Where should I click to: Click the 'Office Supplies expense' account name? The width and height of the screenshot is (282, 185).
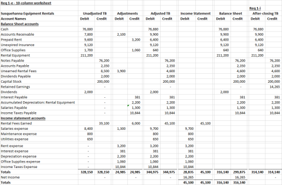pyautogui.click(x=20, y=162)
